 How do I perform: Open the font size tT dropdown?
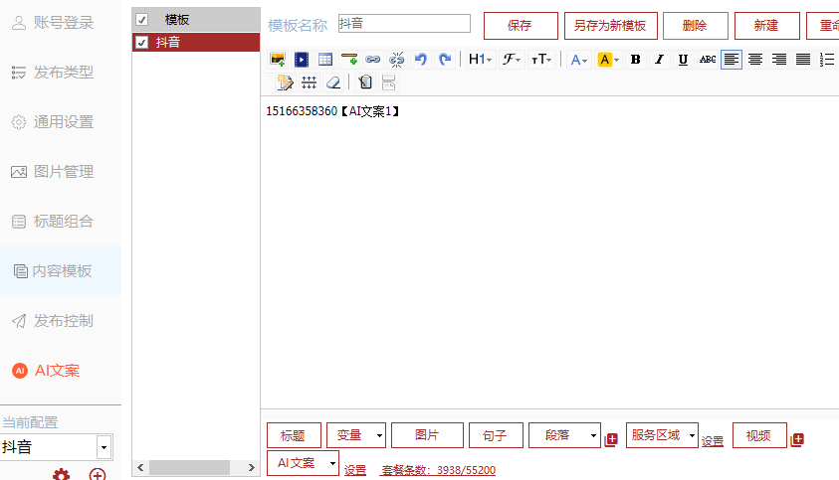(x=541, y=60)
